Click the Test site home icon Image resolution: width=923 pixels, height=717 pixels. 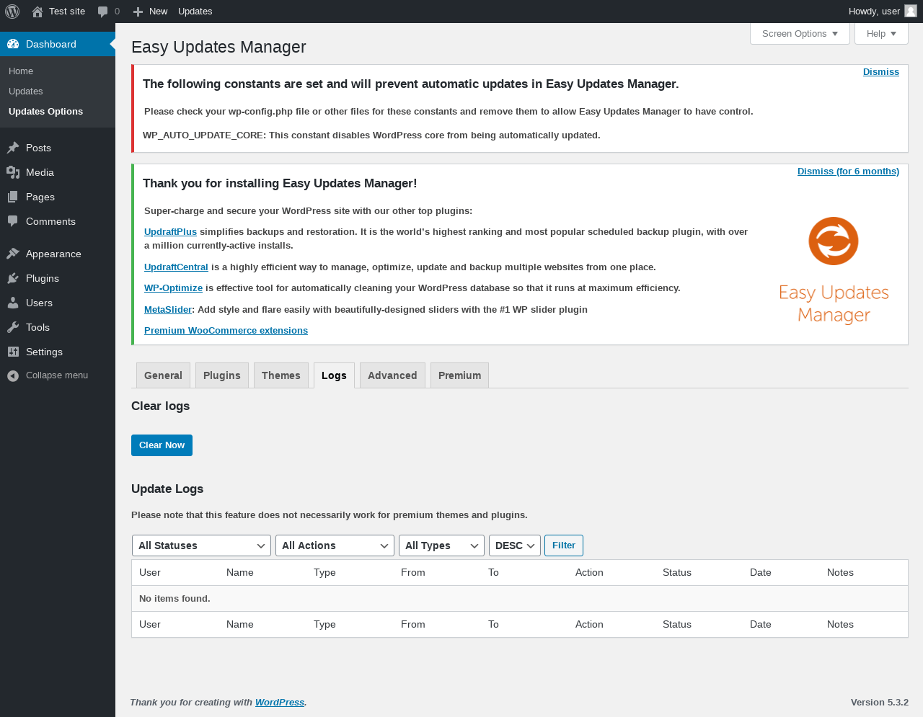[x=37, y=12]
